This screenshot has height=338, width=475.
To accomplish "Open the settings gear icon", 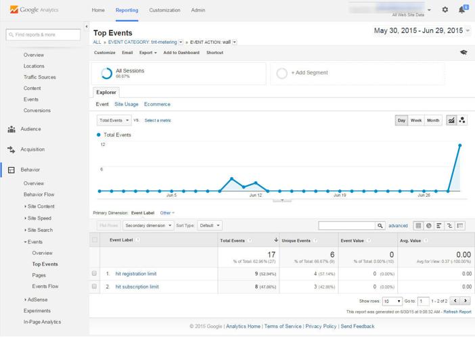I will click(445, 9).
